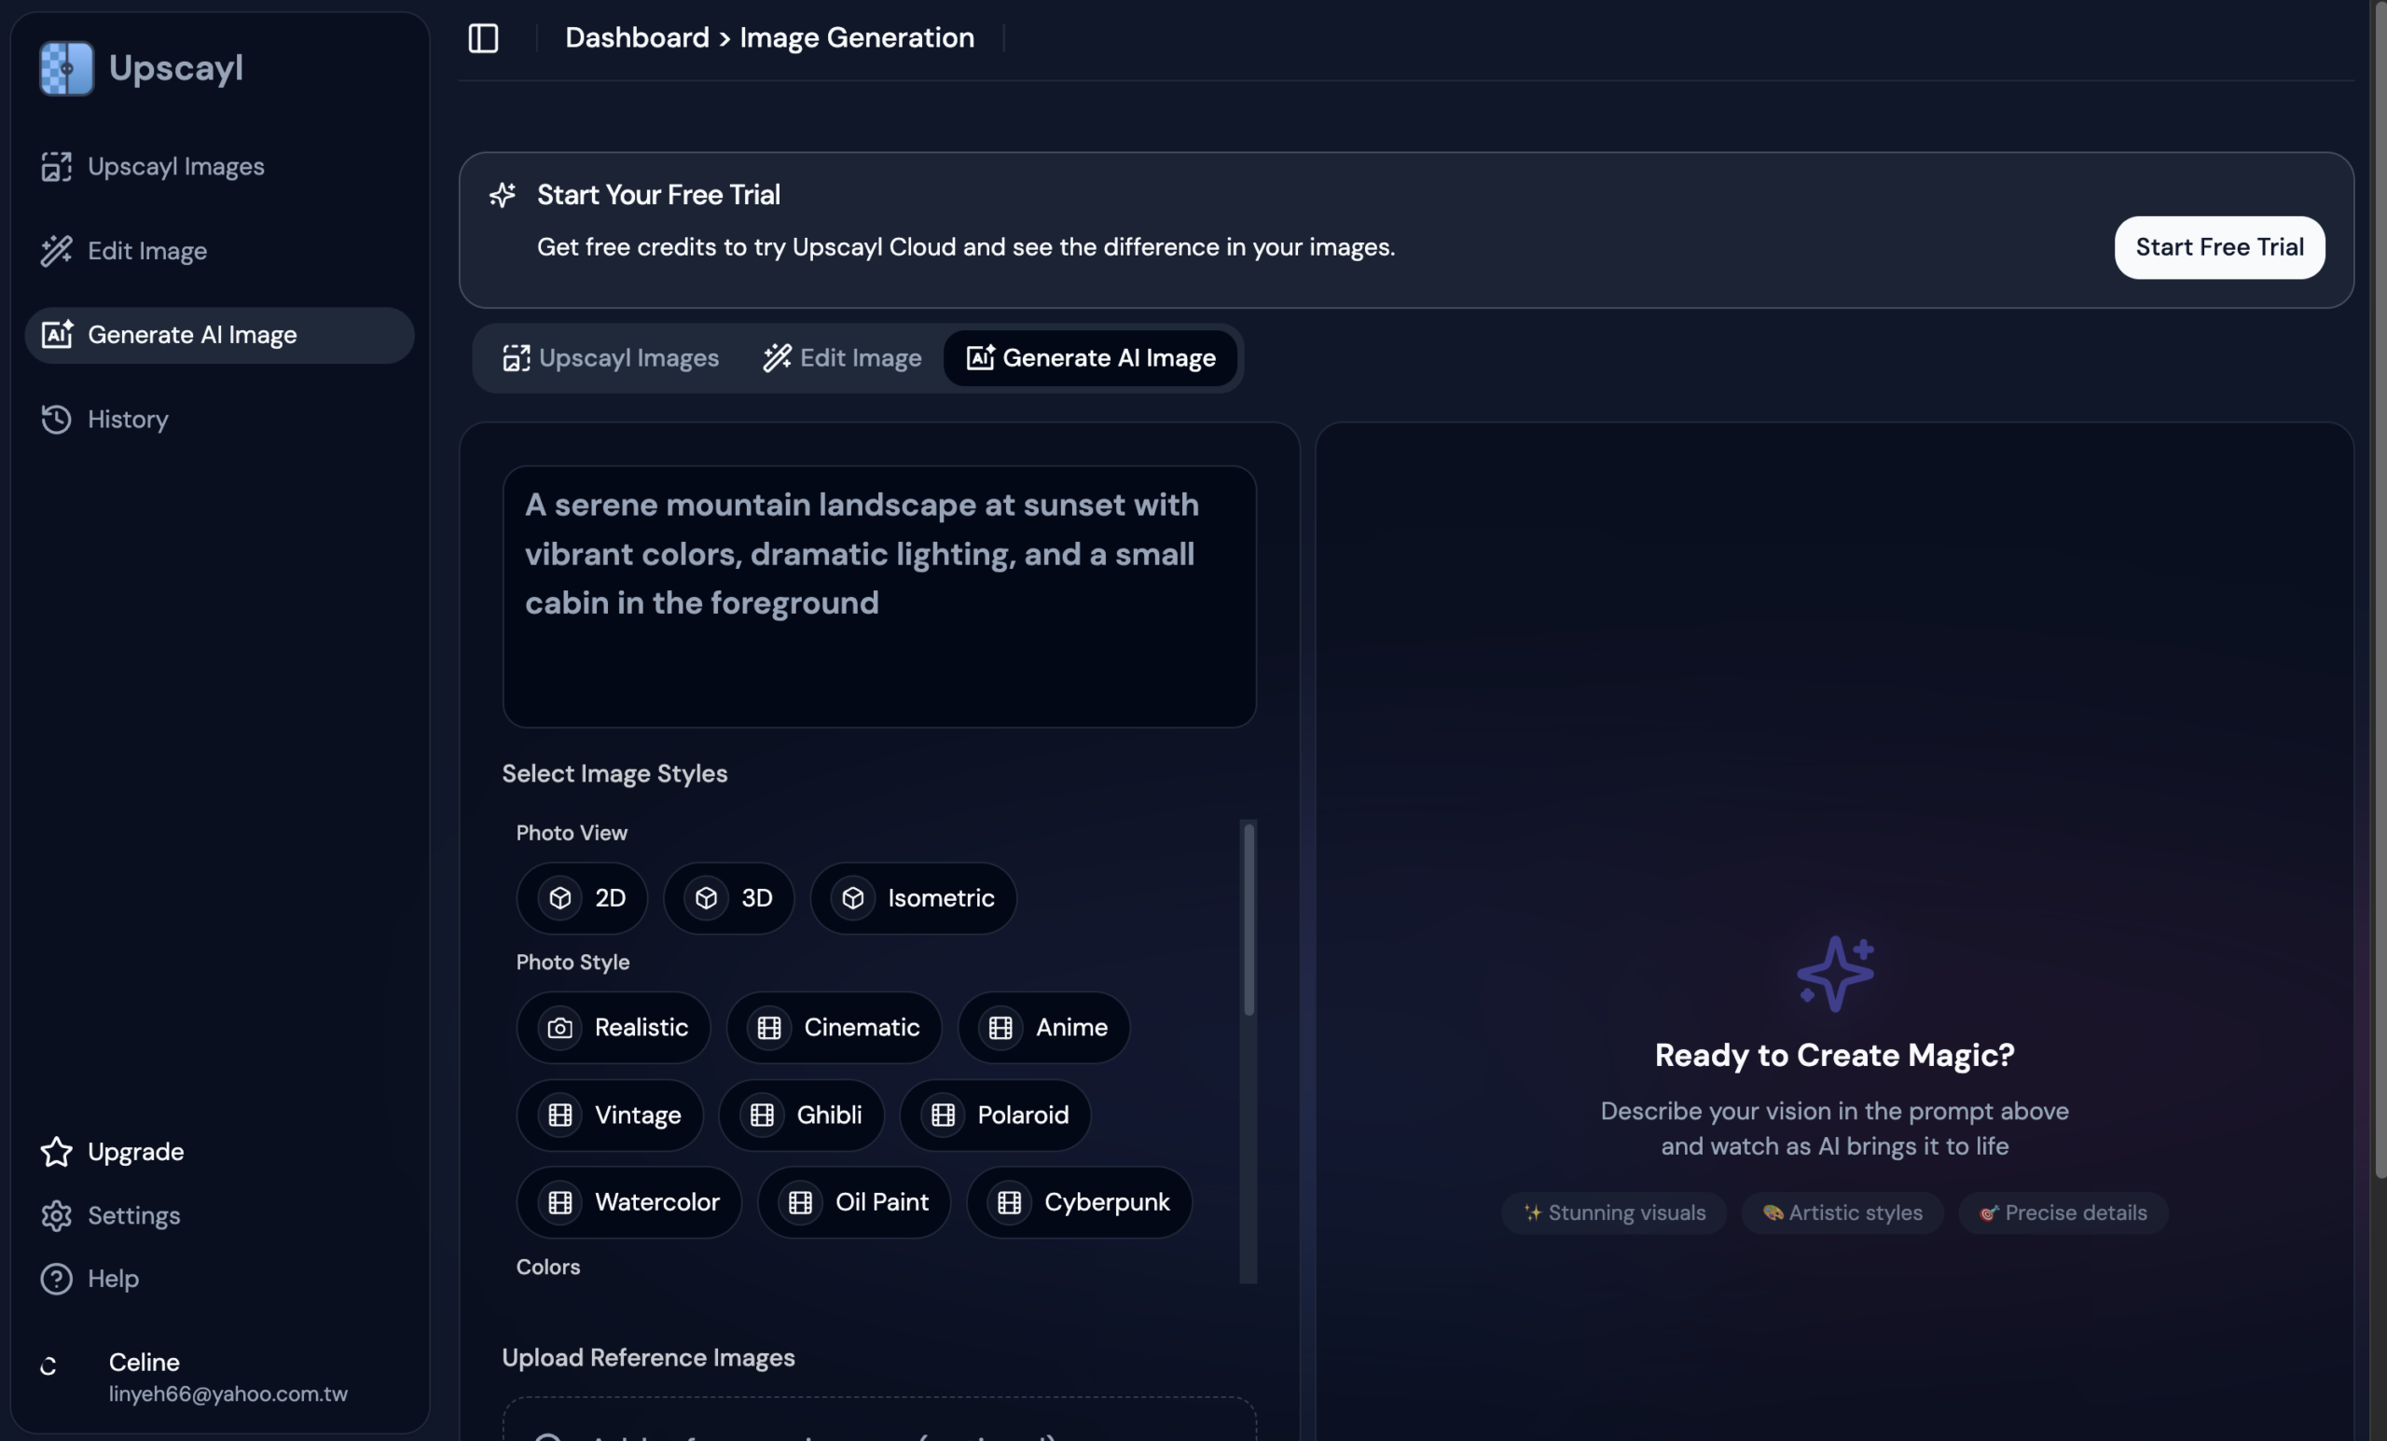Click into the prompt text area

878,596
